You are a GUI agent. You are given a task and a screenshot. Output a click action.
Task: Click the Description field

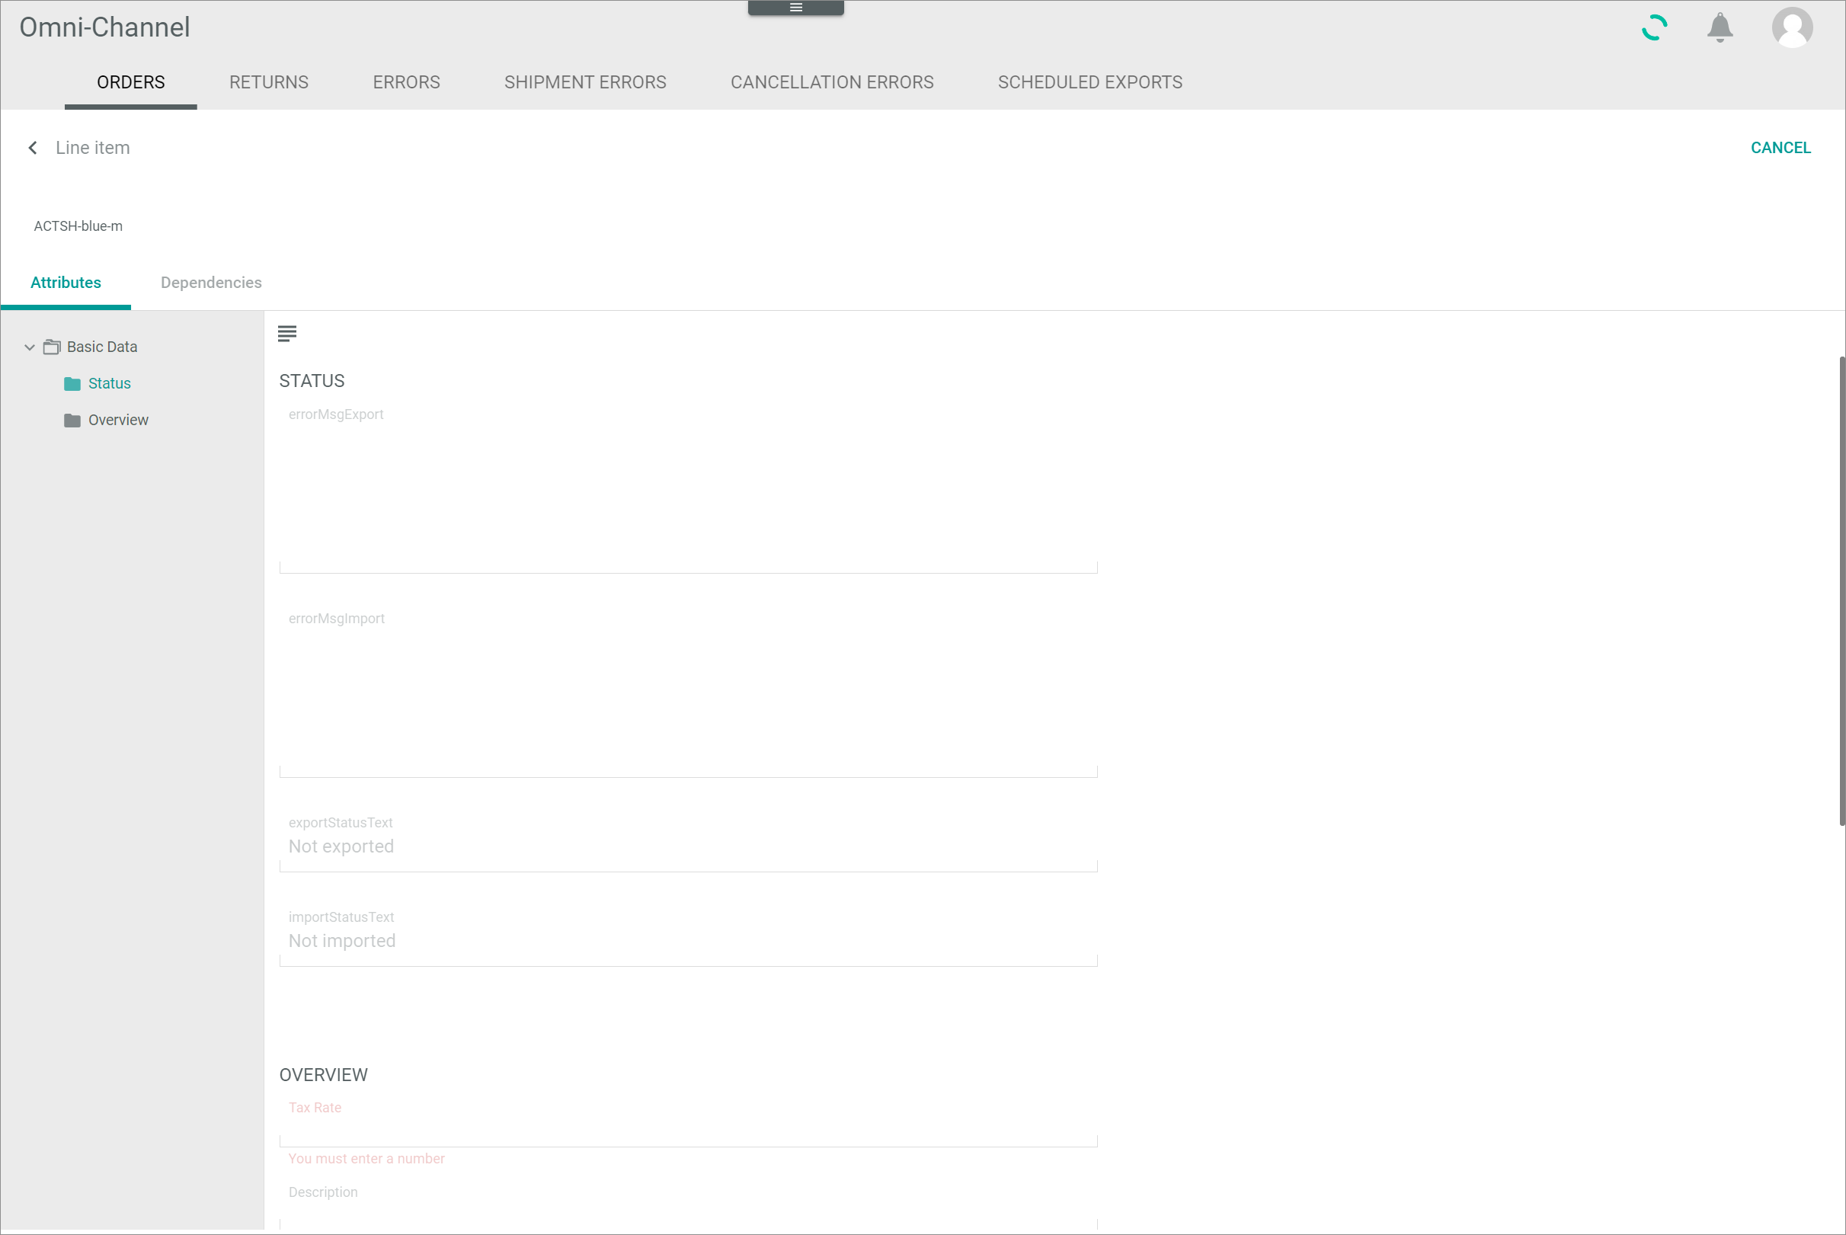click(688, 1205)
